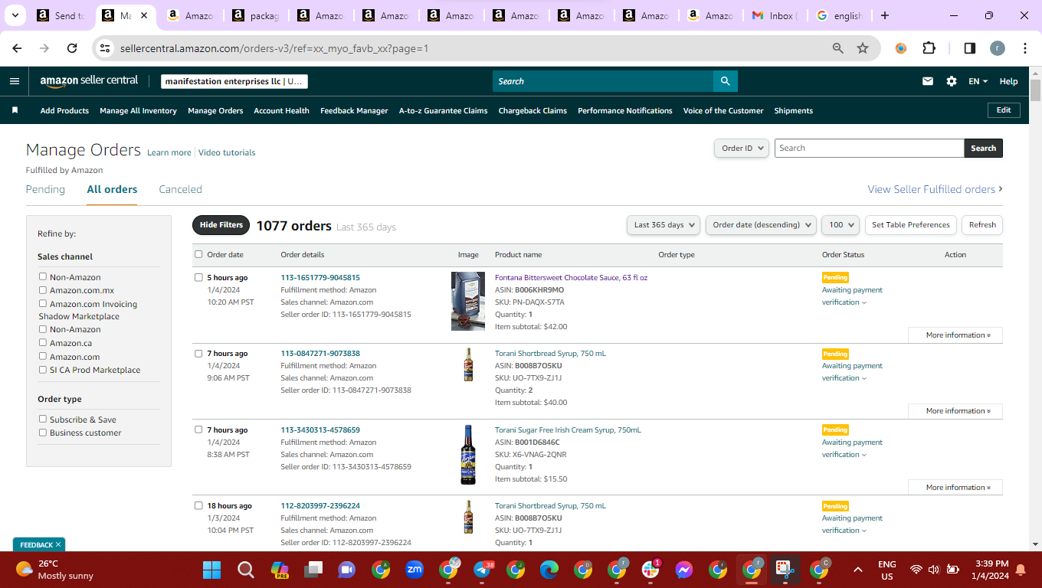This screenshot has width=1042, height=588.
Task: Click the Chrome profile avatar
Action: coord(997,48)
